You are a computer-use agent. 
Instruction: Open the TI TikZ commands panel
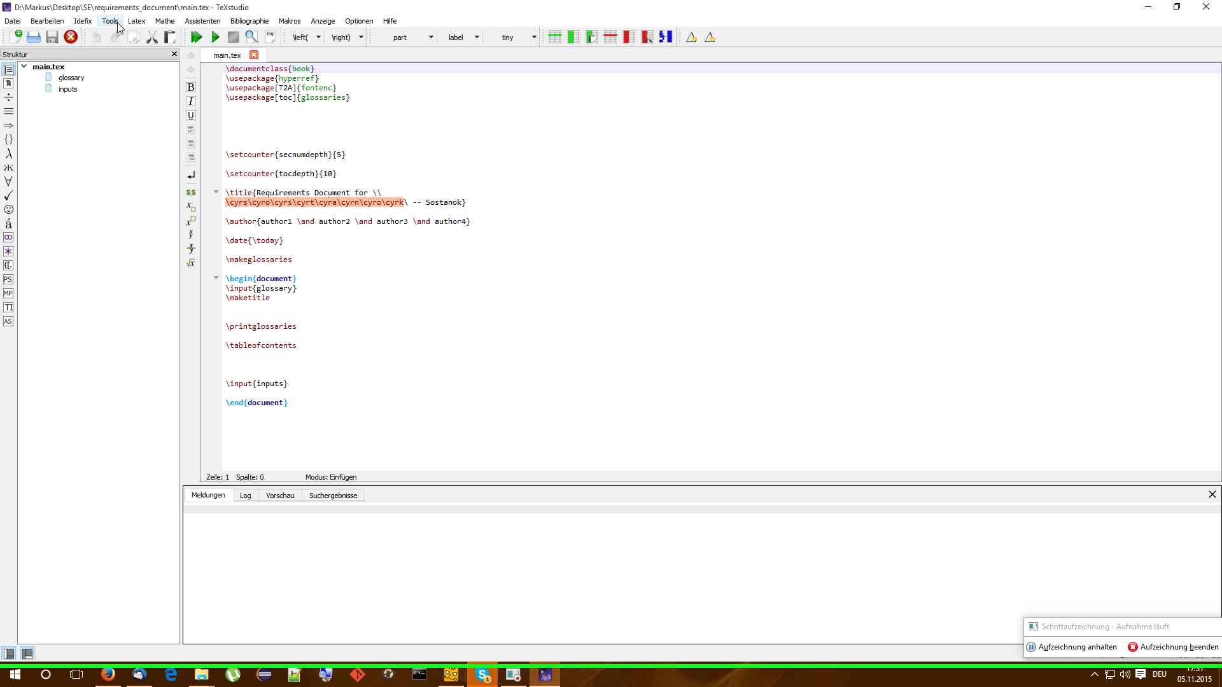[8, 307]
